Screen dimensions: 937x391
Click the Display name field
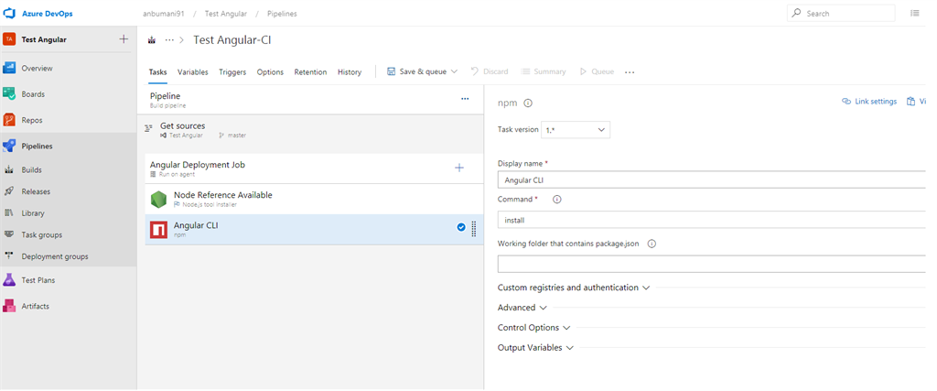pos(711,180)
